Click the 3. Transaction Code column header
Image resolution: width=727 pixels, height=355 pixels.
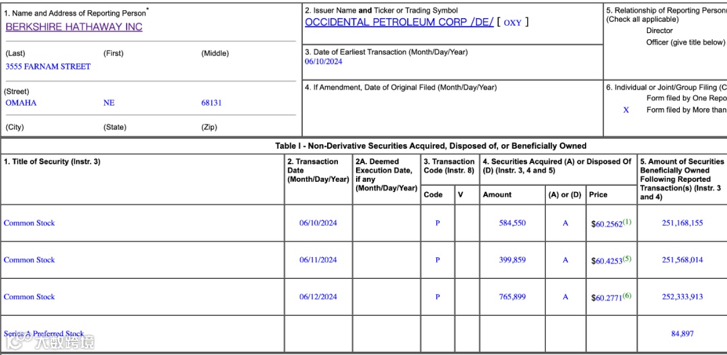[x=449, y=166]
